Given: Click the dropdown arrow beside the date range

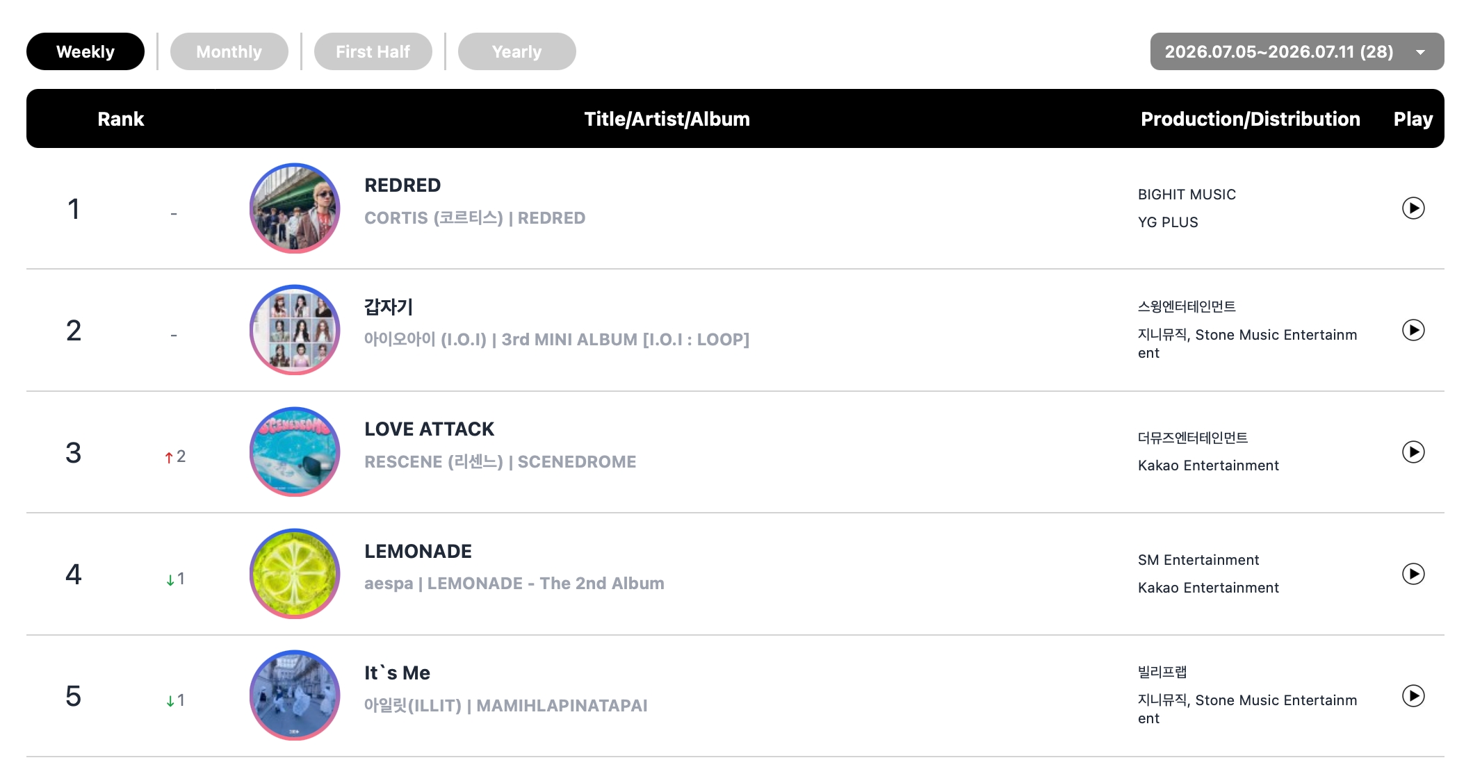Looking at the screenshot, I should tap(1420, 52).
